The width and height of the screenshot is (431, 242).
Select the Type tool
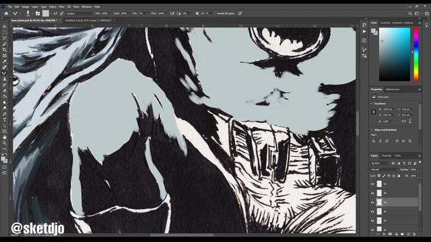pos(5,120)
